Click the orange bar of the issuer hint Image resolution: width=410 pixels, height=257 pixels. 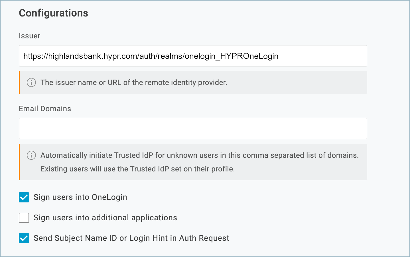click(x=19, y=82)
